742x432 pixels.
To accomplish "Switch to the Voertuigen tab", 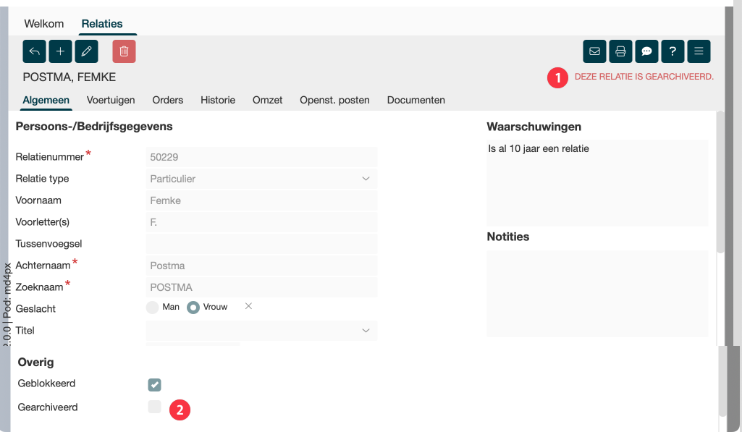I will (111, 100).
